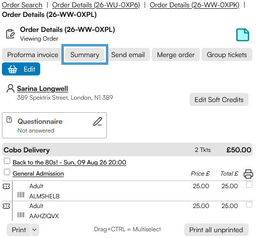Click the ticket icon for ALMSHELB
263x238 pixels.
tap(6, 186)
